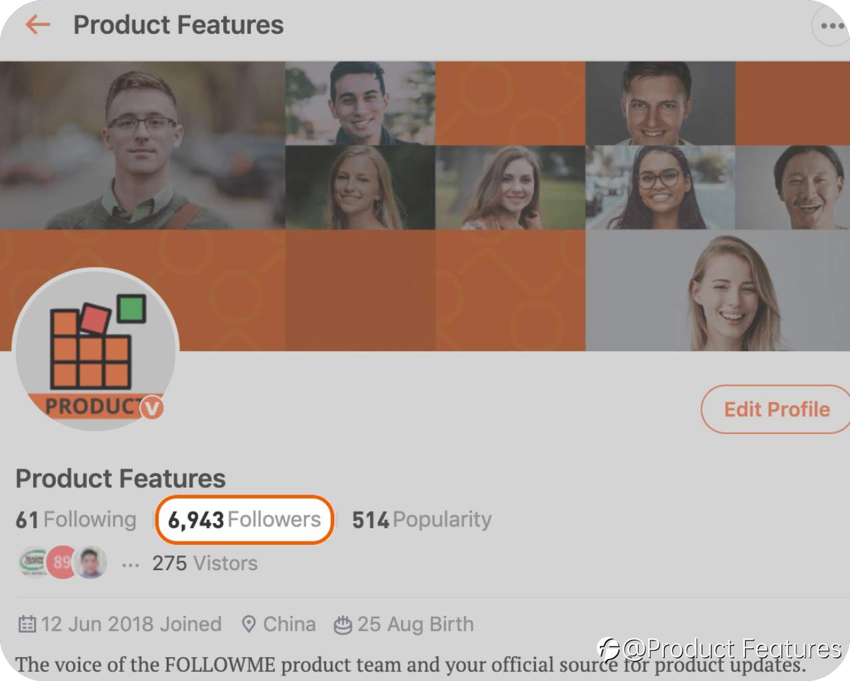Click the first visitor avatar with green logo
Viewport: 850px width, 681px height.
pyautogui.click(x=33, y=563)
